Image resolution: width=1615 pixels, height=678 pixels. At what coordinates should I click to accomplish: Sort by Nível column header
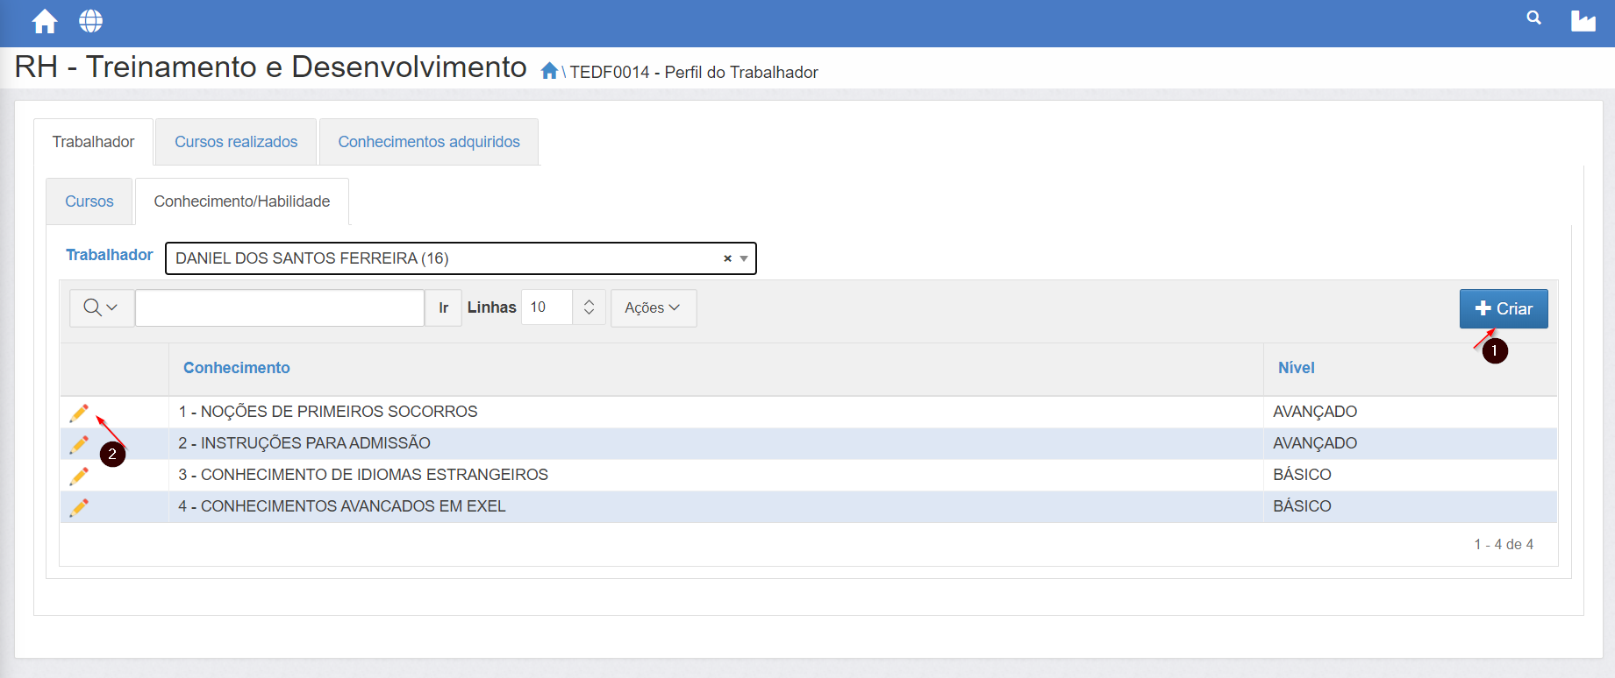[1296, 368]
